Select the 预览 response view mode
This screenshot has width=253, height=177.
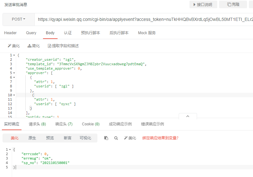pyautogui.click(x=50, y=138)
